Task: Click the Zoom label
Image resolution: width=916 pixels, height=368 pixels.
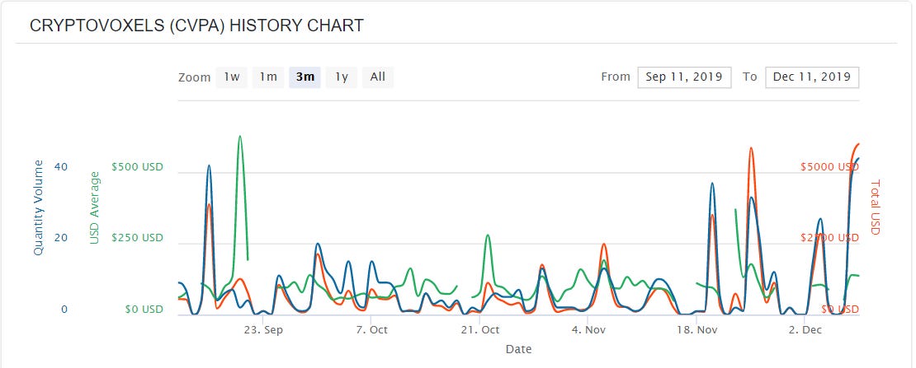Action: pyautogui.click(x=195, y=77)
